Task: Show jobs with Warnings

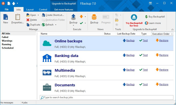Action: (7, 41)
